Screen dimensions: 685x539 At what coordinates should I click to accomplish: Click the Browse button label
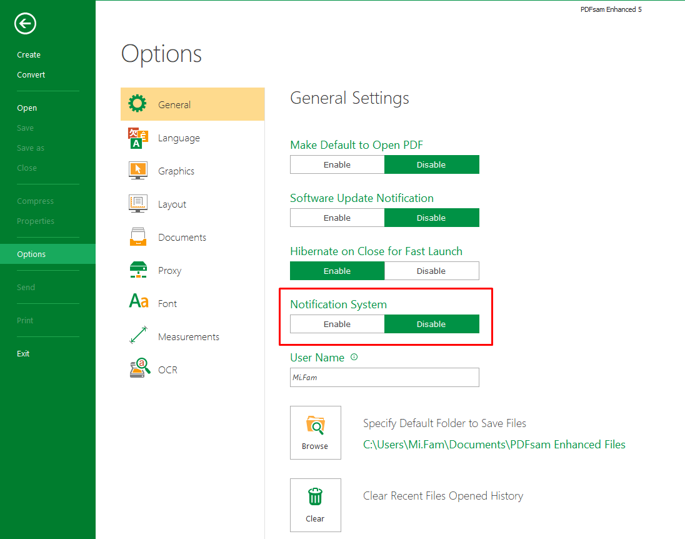tap(315, 446)
